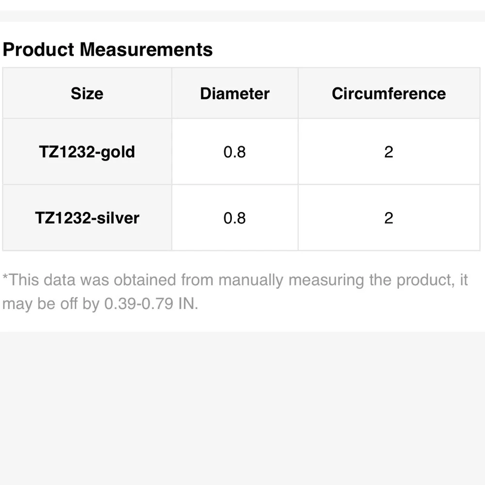Select the TZ1232-gold row label
The width and height of the screenshot is (485, 485).
coord(87,152)
